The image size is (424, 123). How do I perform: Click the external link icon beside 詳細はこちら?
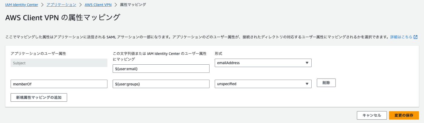click(416, 37)
